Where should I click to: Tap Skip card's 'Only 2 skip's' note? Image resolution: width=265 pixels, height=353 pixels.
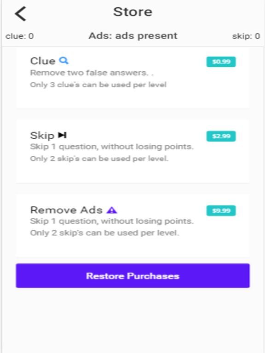tap(99, 159)
